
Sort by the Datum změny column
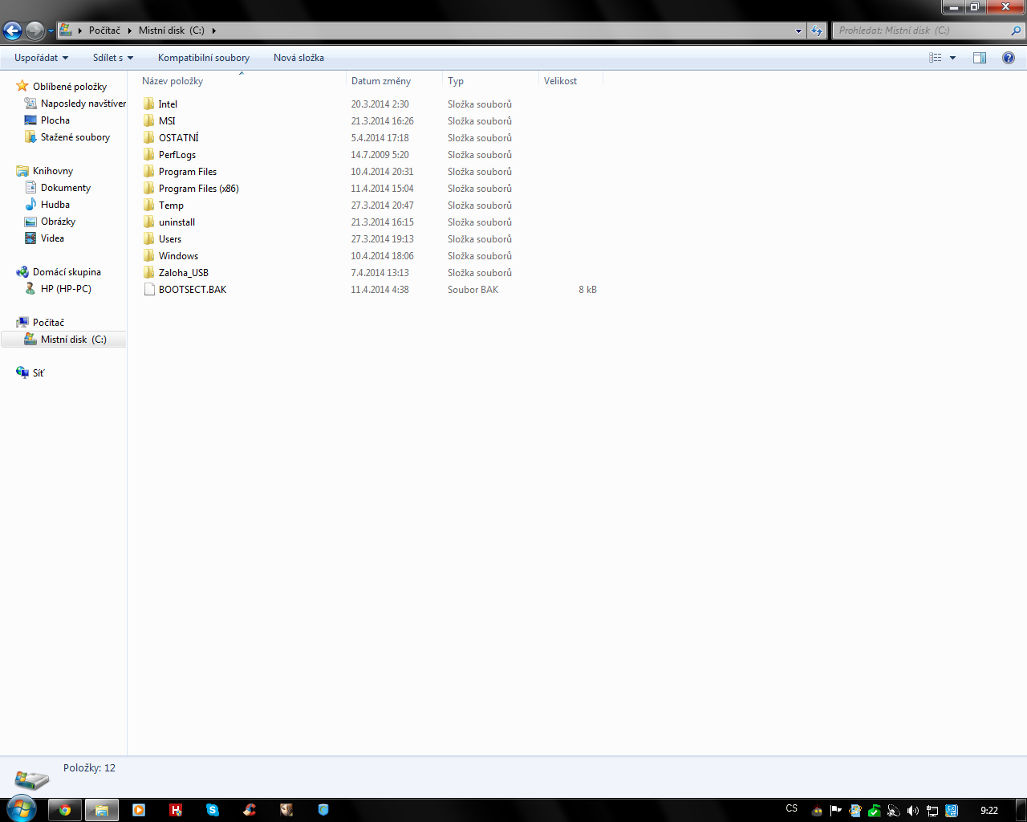click(x=394, y=81)
